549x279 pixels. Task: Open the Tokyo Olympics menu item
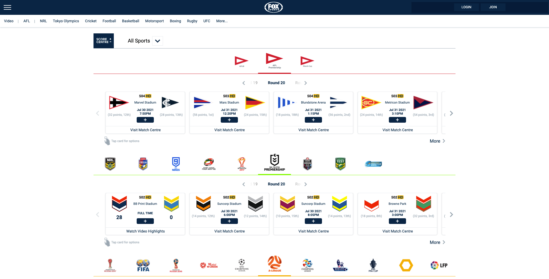click(x=66, y=21)
